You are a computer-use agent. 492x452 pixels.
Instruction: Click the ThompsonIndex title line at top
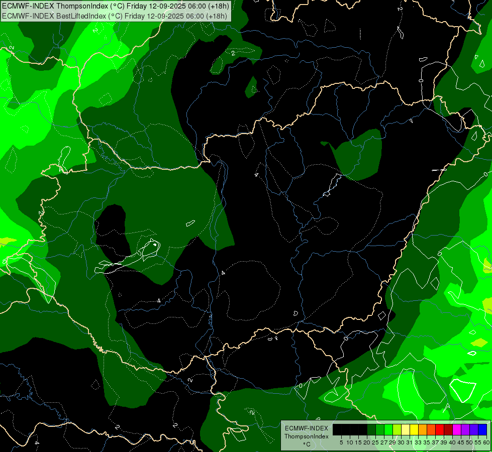pyautogui.click(x=116, y=6)
